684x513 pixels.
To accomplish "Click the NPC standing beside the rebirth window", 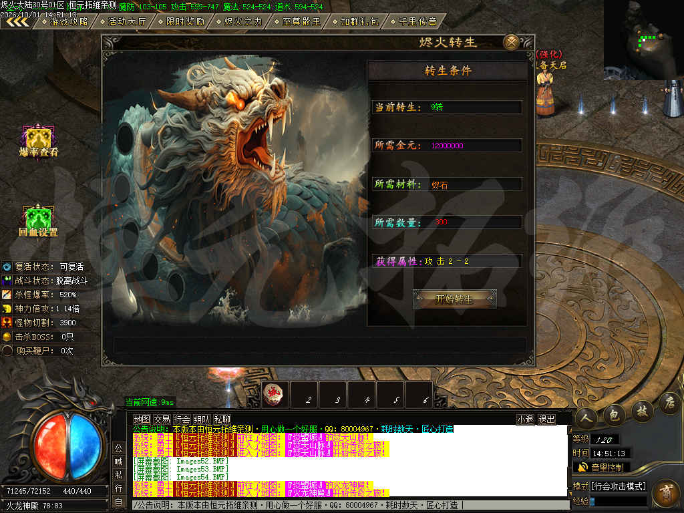I will click(545, 94).
